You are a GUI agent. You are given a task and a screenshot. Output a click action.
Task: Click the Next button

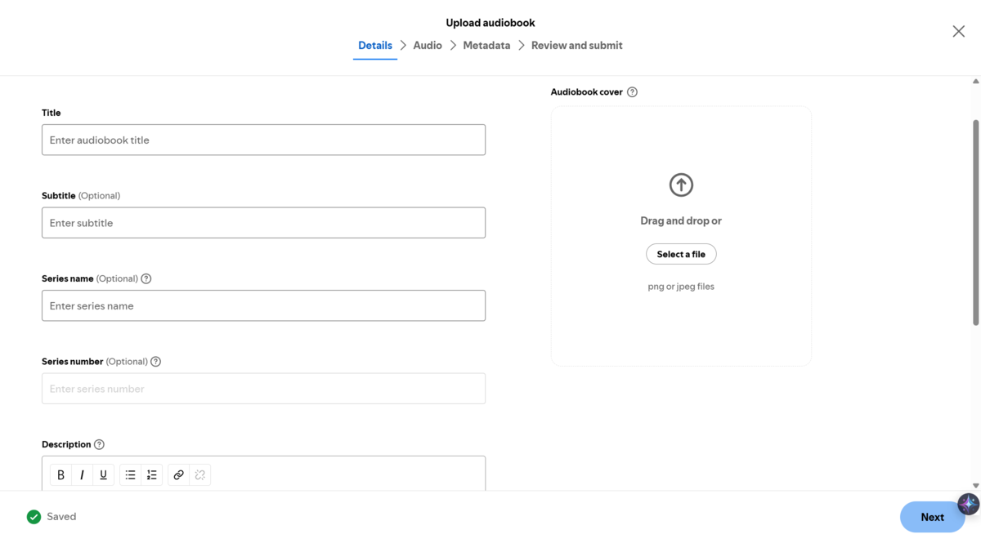coord(932,517)
